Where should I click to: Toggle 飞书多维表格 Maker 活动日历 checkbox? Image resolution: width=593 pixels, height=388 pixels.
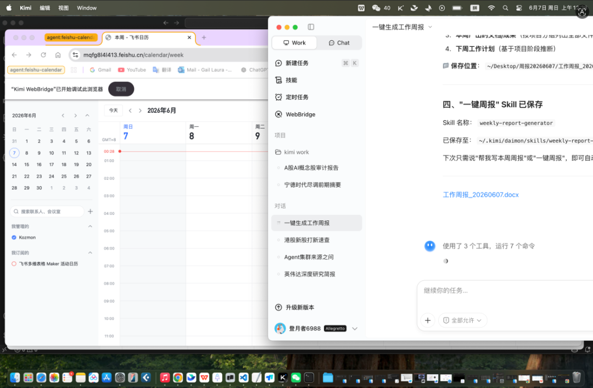tap(14, 264)
